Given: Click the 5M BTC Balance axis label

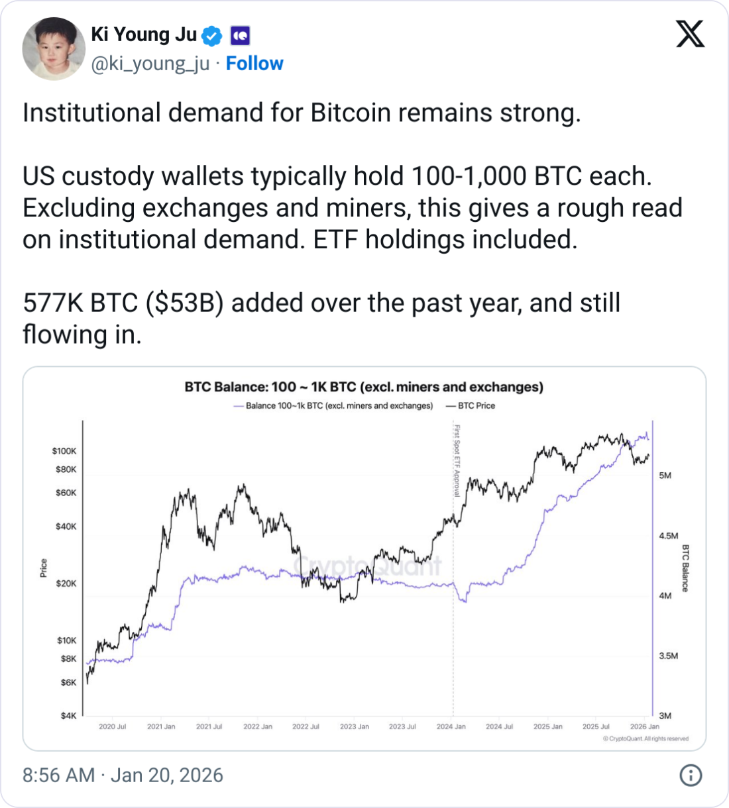Looking at the screenshot, I should coord(665,476).
